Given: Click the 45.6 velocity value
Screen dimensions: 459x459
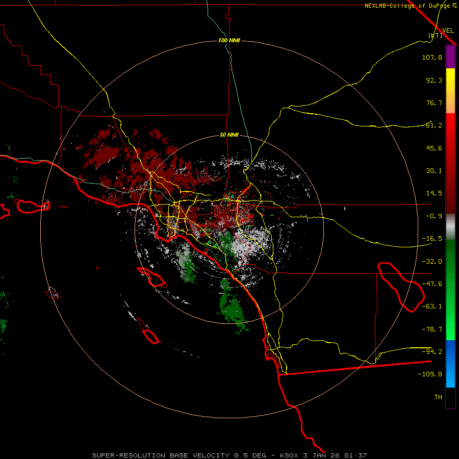Looking at the screenshot, I should 434,148.
